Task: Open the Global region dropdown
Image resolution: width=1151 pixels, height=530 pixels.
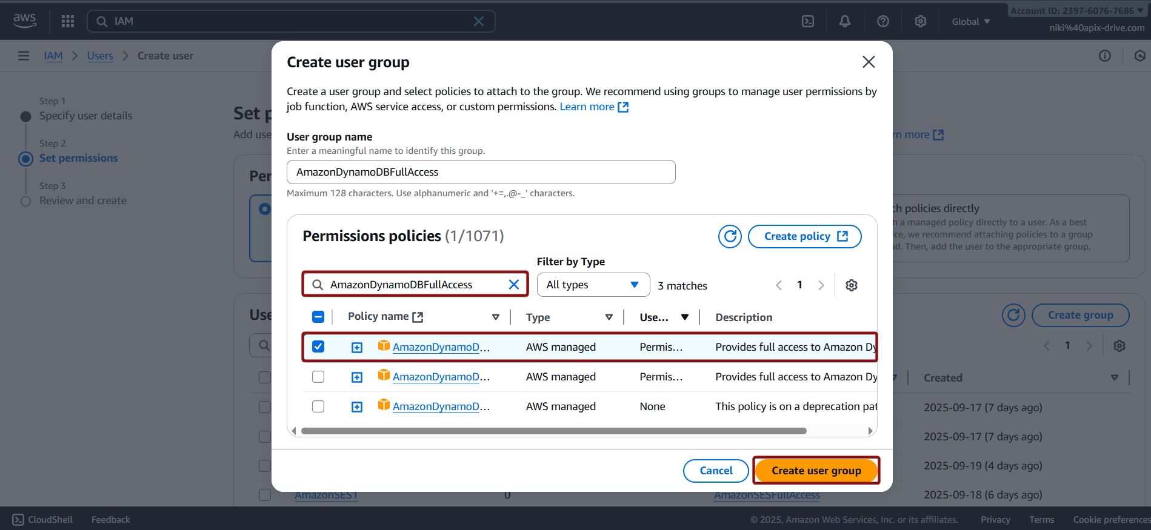Action: (x=970, y=22)
